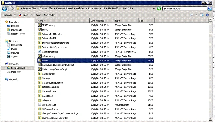Click the Print toolbar button
The width and height of the screenshot is (215, 122).
(x=38, y=15)
